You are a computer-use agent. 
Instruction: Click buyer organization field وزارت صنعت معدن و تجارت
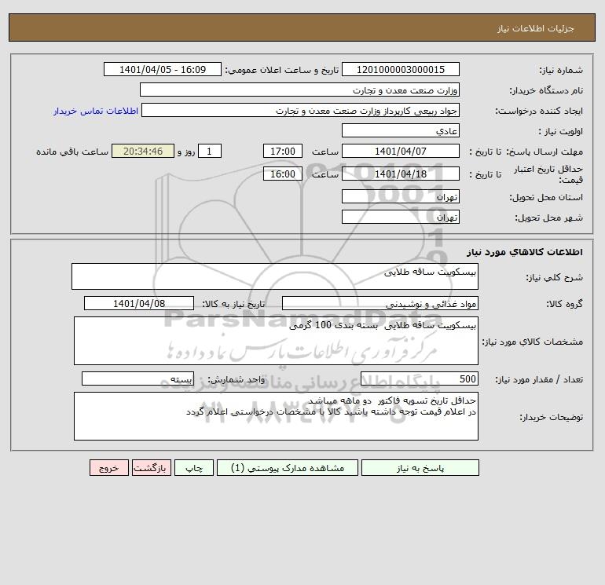(299, 90)
